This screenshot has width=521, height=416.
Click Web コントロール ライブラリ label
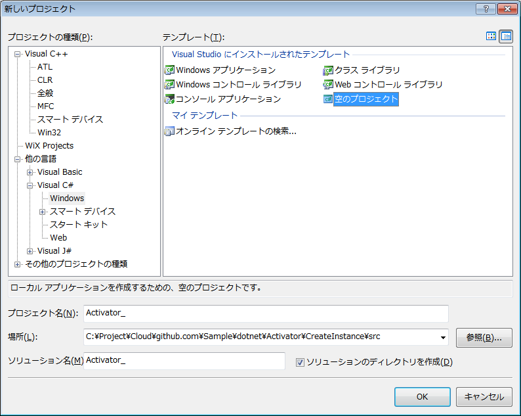tap(388, 85)
